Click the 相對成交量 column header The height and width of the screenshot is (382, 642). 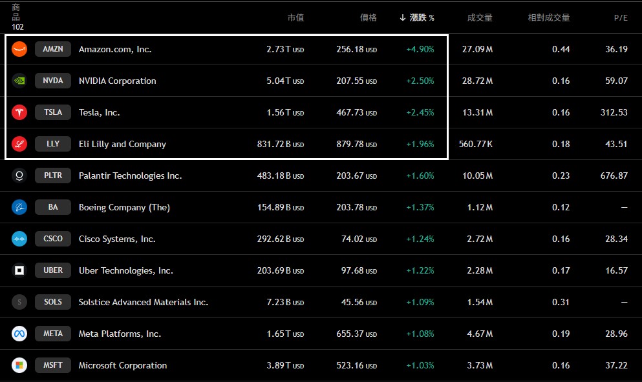coord(548,18)
